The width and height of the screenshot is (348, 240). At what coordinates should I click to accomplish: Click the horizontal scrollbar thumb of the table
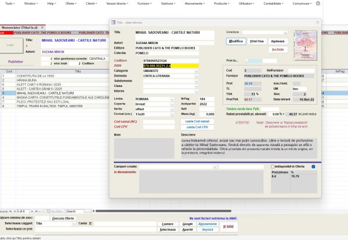click(x=164, y=211)
